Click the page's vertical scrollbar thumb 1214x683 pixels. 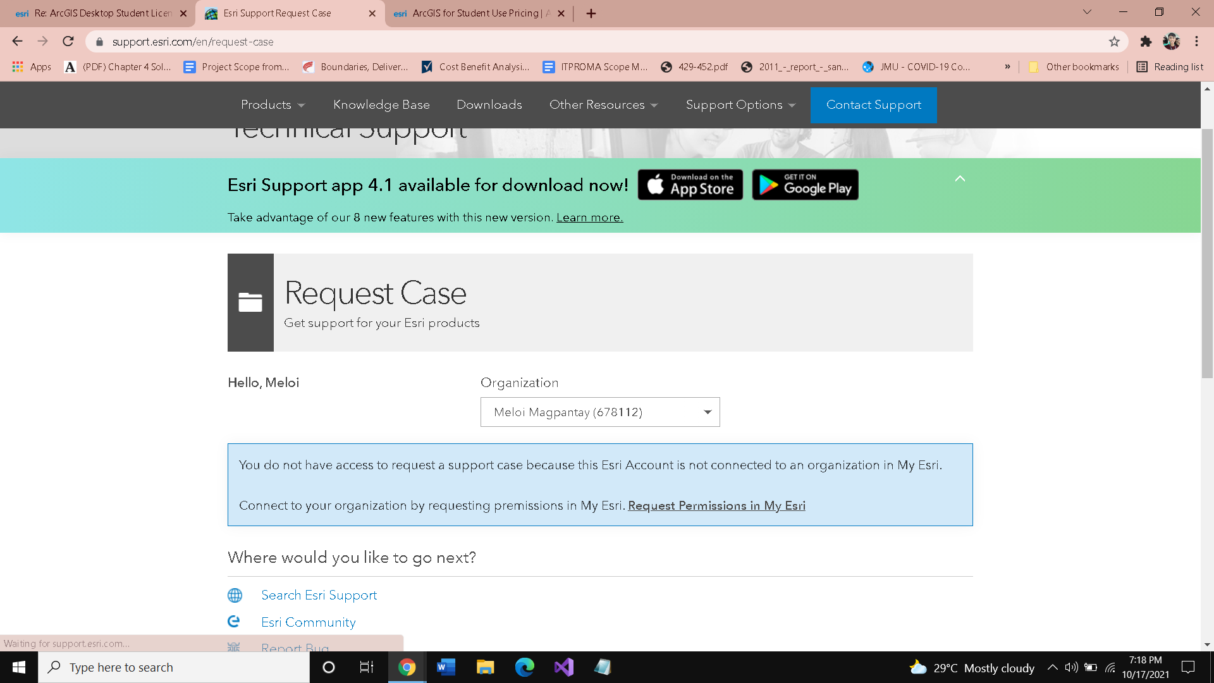click(1207, 253)
